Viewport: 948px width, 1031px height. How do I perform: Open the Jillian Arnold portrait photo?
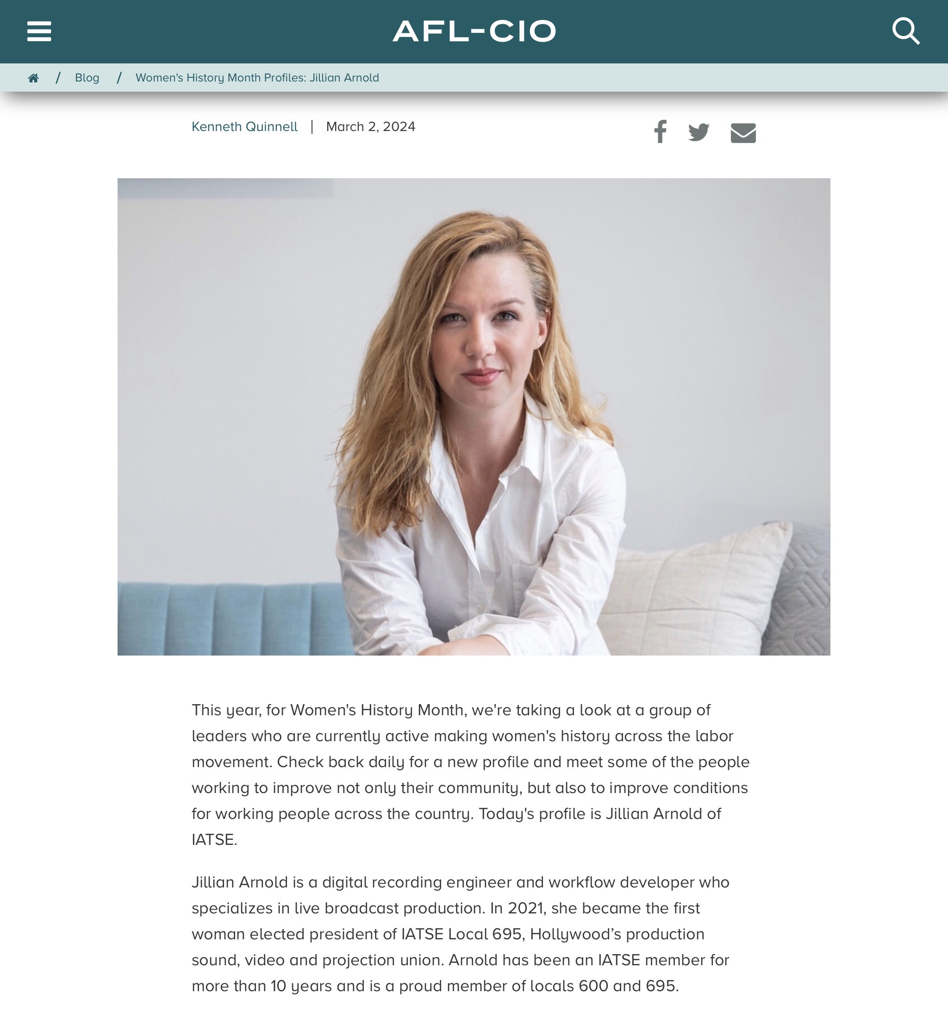pos(474,417)
